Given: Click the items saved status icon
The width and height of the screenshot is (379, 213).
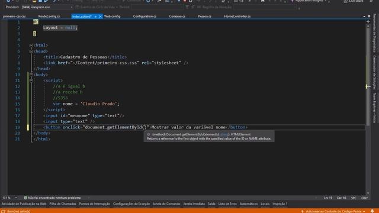Looking at the screenshot, I should tap(3, 211).
